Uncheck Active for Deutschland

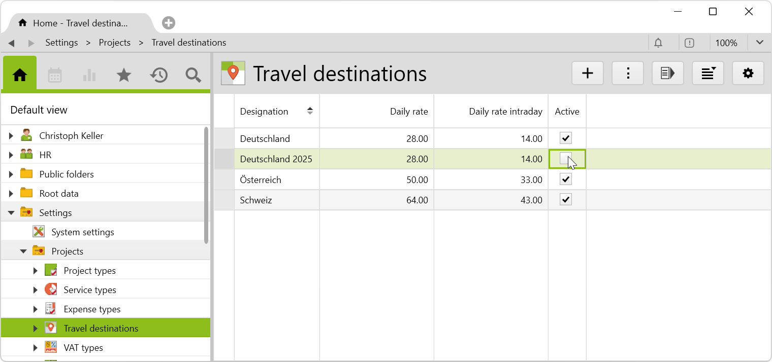pyautogui.click(x=566, y=138)
